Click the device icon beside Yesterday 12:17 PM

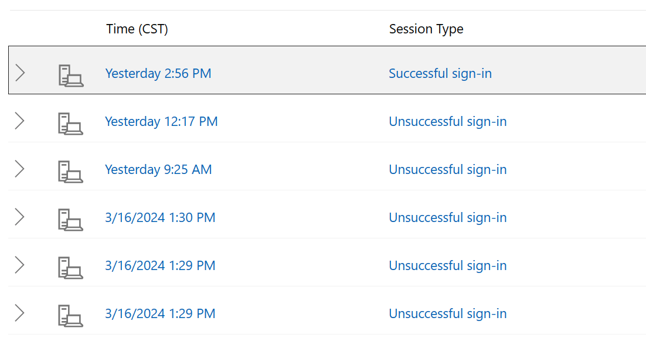[x=70, y=124]
